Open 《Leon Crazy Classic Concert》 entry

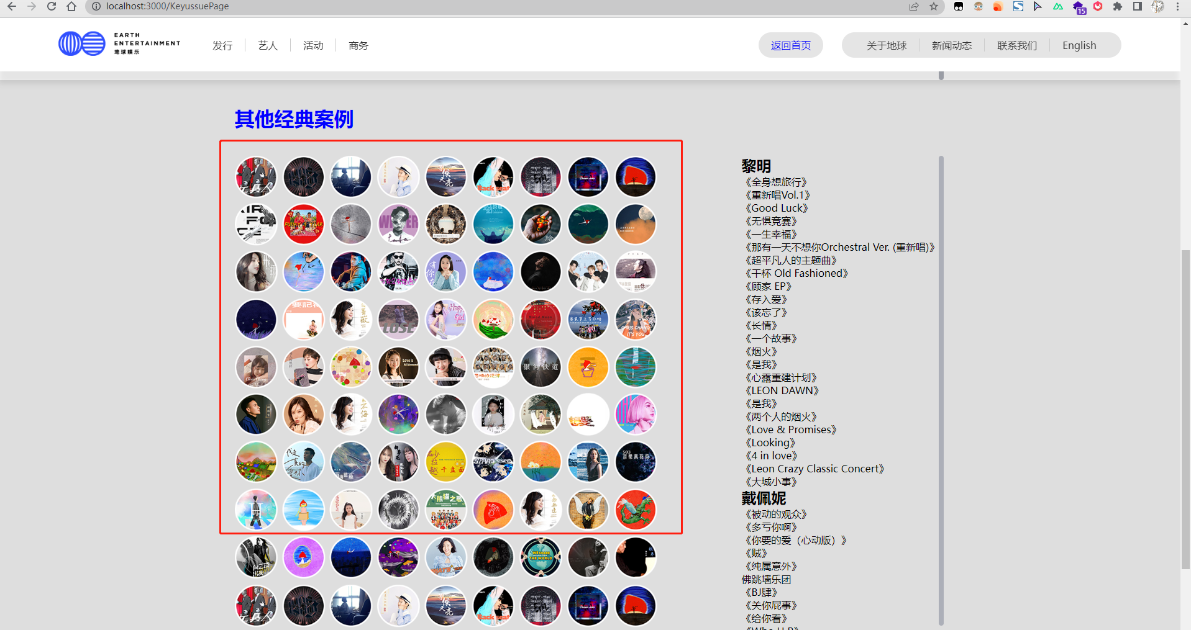click(x=815, y=469)
